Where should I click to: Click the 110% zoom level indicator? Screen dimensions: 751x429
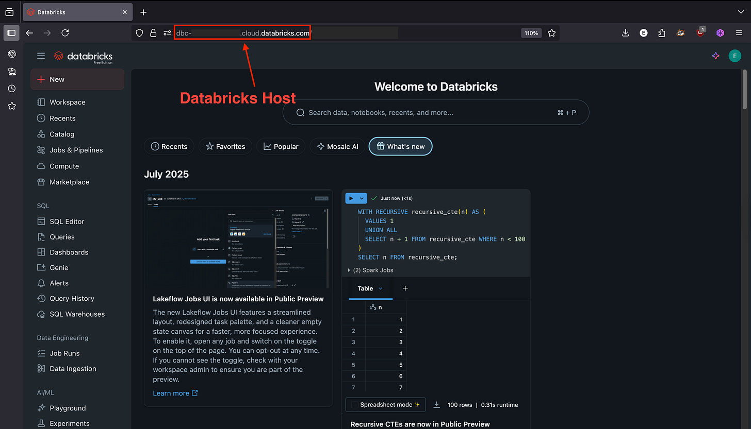pos(531,33)
